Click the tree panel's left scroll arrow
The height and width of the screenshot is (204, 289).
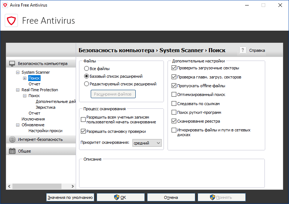(x=9, y=186)
